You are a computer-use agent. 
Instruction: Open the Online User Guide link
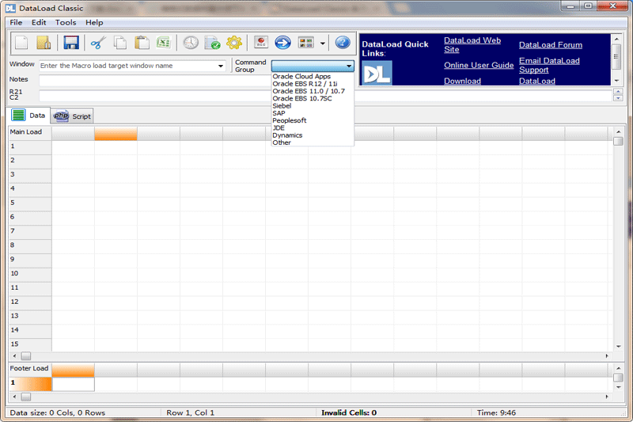479,65
